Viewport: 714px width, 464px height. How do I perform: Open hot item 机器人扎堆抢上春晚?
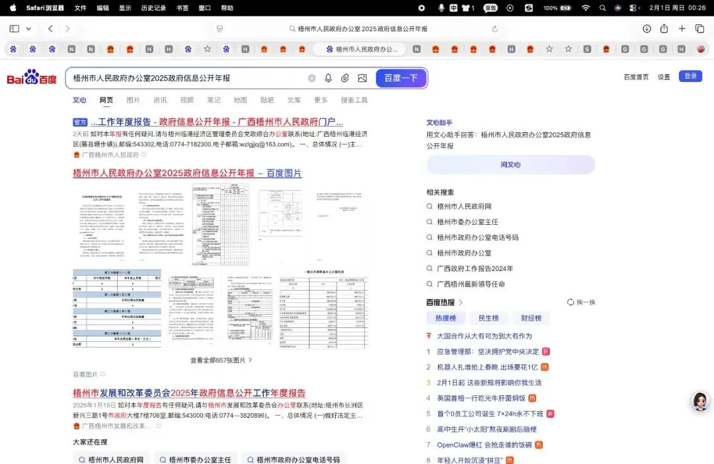(x=487, y=367)
